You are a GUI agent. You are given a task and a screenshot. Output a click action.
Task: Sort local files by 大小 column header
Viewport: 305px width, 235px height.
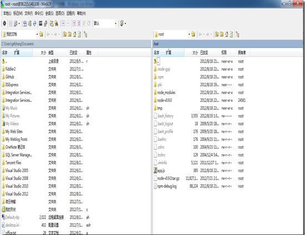coord(43,53)
